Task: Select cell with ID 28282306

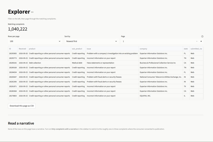Action: coord(13,82)
